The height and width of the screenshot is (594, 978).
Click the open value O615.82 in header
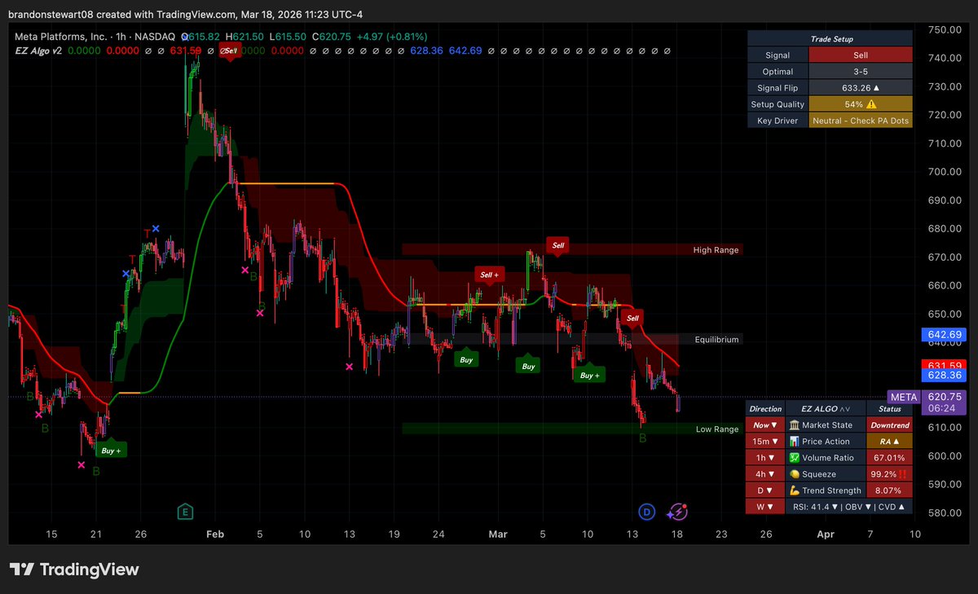(x=200, y=37)
